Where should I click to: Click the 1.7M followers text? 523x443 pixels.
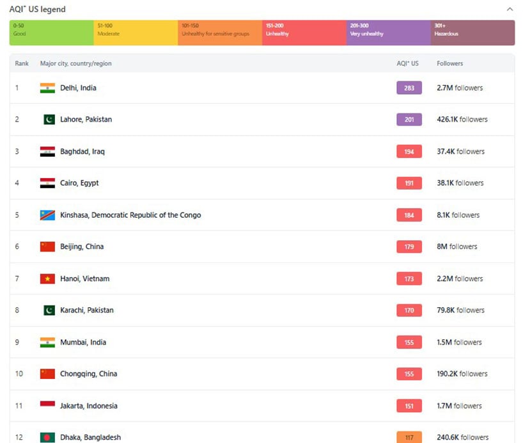pos(459,406)
